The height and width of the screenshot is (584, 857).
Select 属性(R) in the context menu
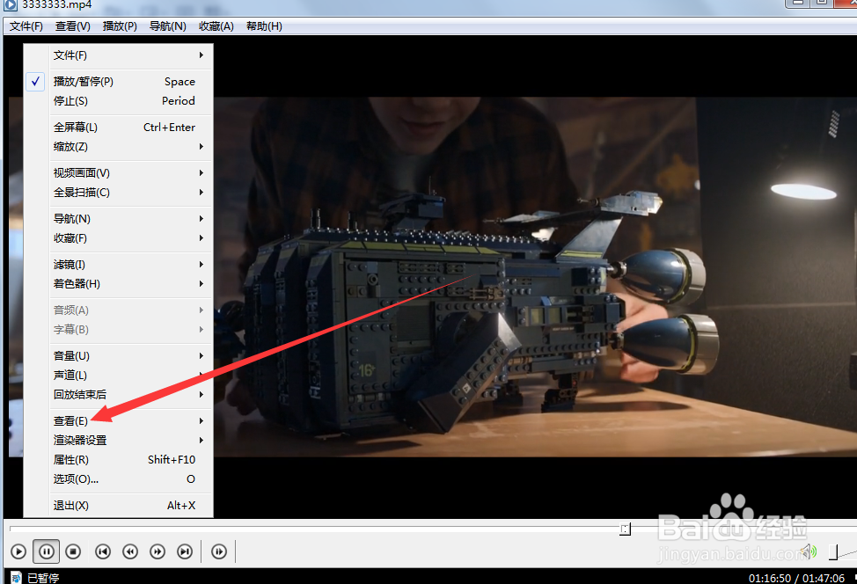[118, 459]
